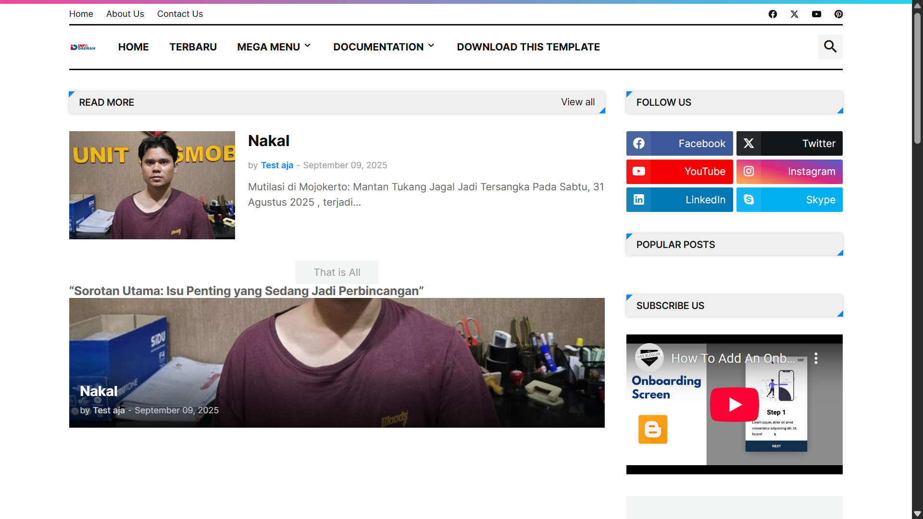The width and height of the screenshot is (923, 519).
Task: Click the LinkedIn follow button
Action: 679,199
